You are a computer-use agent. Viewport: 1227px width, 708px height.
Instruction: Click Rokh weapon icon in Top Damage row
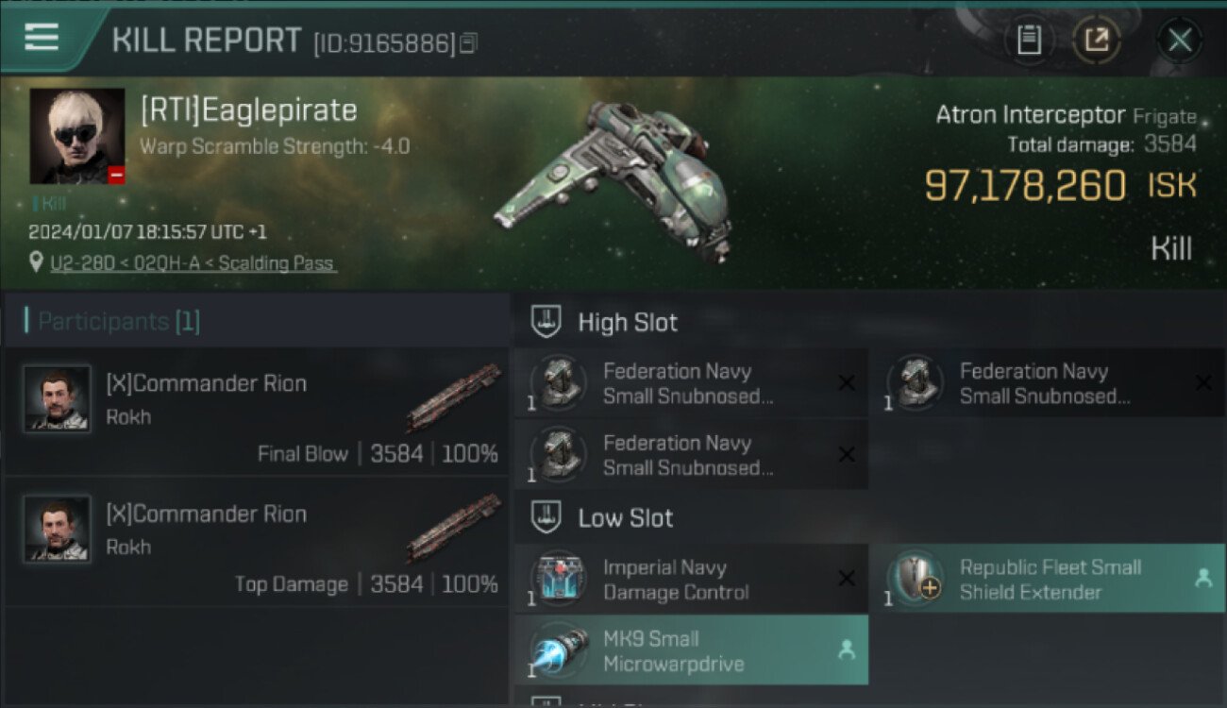click(x=454, y=527)
